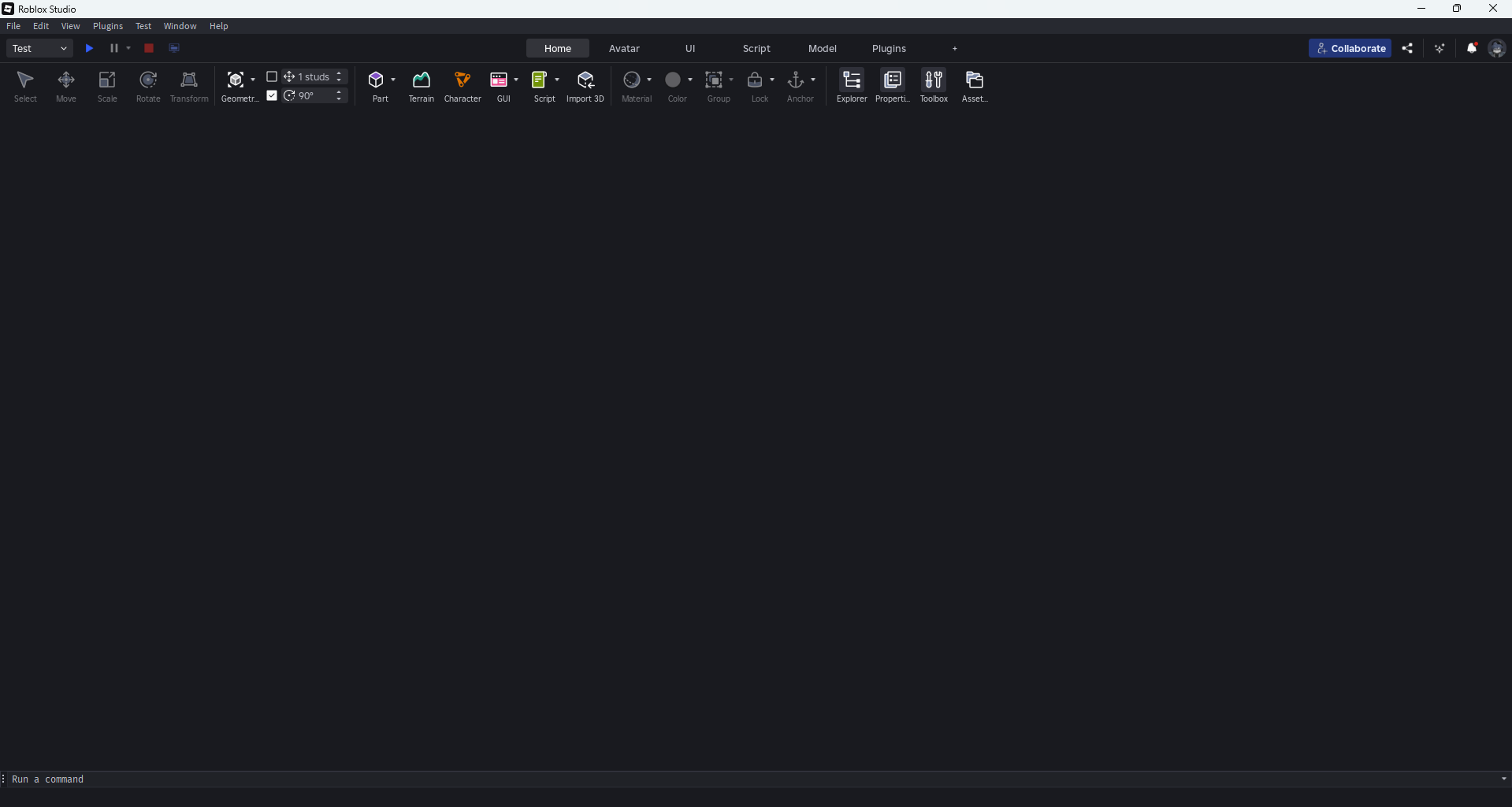Toggle the Asset Manager panel
Image resolution: width=1512 pixels, height=807 pixels.
975,86
